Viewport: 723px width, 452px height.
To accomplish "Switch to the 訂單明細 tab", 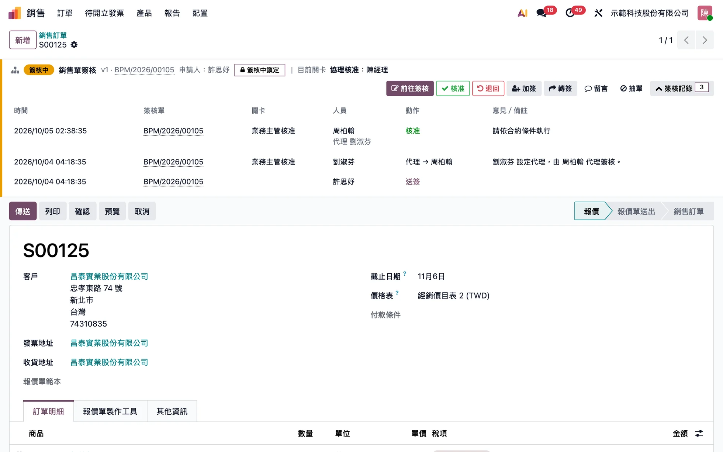I will tap(48, 411).
